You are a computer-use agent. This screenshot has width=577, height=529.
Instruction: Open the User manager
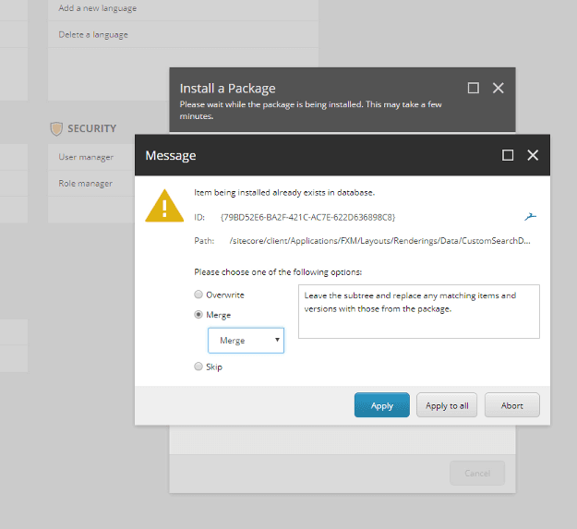pos(86,157)
